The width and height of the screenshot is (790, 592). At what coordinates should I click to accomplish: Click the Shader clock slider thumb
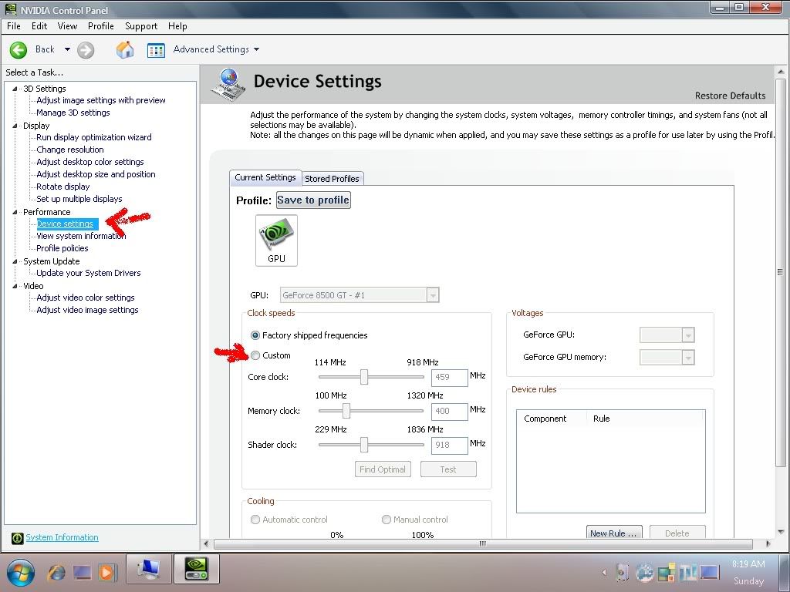coord(364,445)
